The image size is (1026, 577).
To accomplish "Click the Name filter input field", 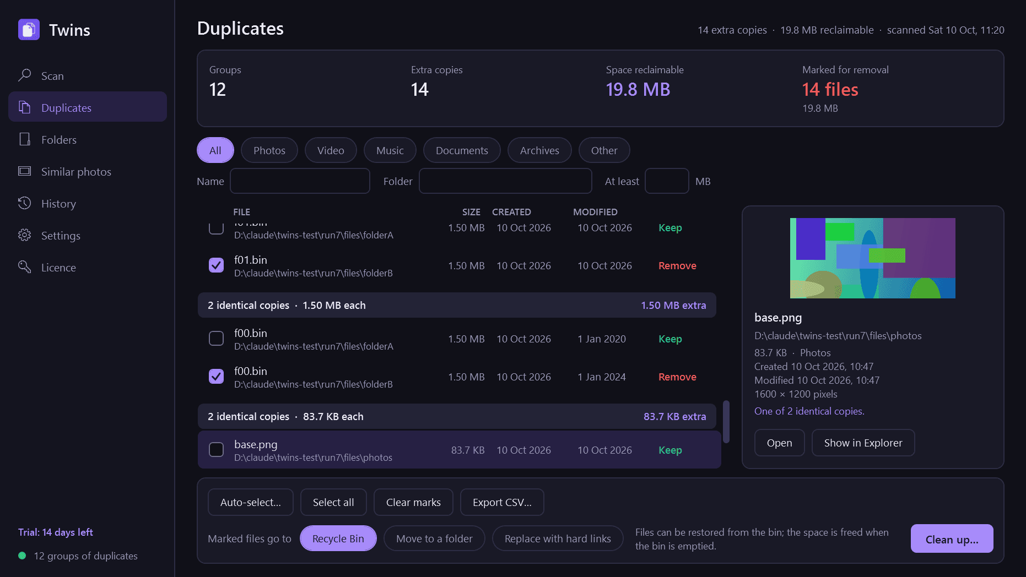I will pos(300,181).
